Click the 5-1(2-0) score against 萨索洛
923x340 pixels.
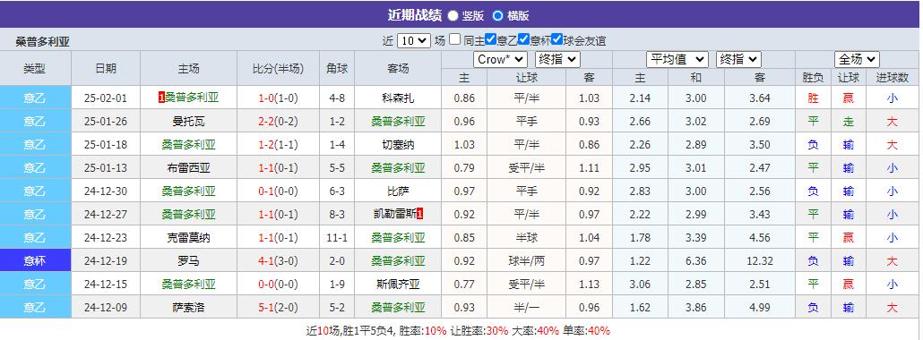(x=279, y=308)
